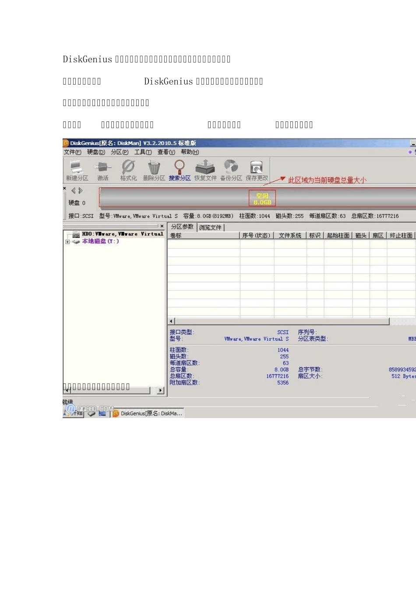Select HD0:VMware,VMware Virtual tree item
Image resolution: width=416 pixels, height=589 pixels.
(x=122, y=234)
